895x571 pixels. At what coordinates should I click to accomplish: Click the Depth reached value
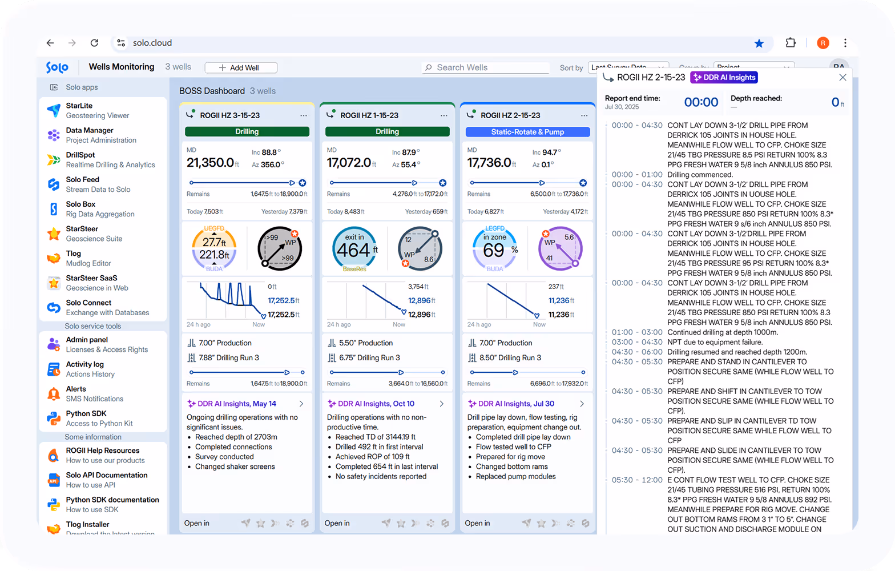(837, 102)
